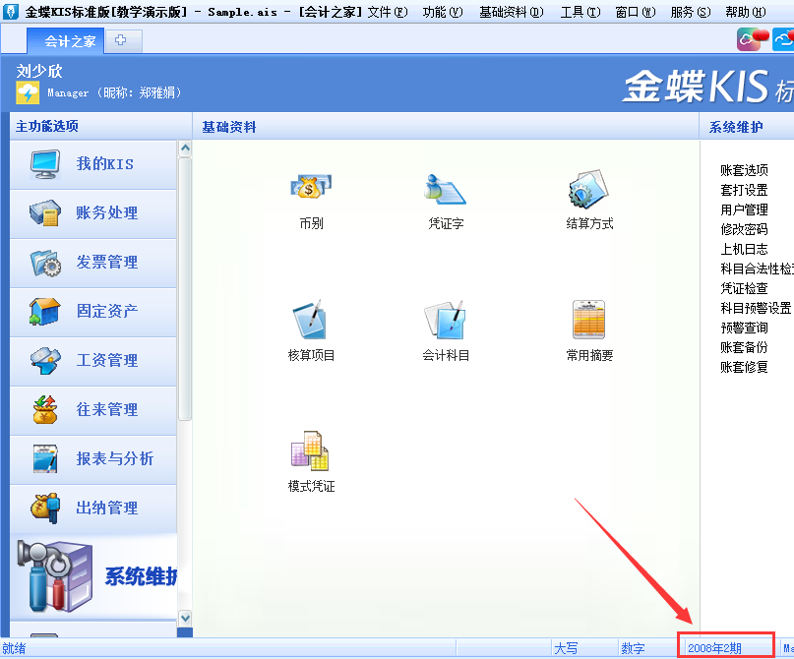This screenshot has width=794, height=659.
Task: Open the 核算项目 accounting items icon
Action: click(311, 321)
